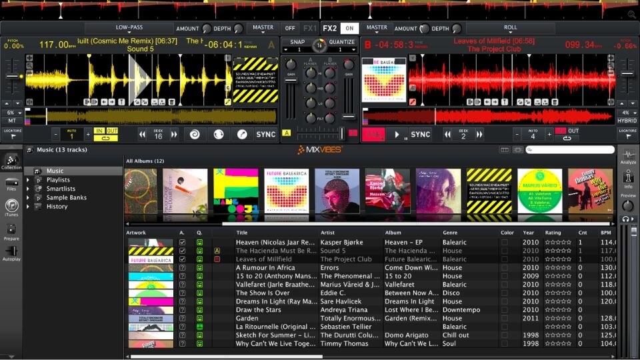The image size is (640, 360).
Task: Toggle analyzed checkbox for Leaves of Millfield
Action: click(x=182, y=259)
